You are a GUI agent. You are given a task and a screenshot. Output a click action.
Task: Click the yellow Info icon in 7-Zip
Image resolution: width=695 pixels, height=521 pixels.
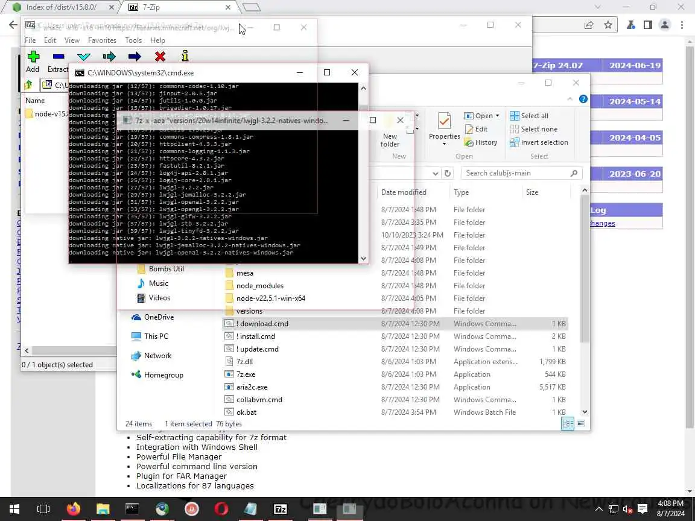[185, 56]
